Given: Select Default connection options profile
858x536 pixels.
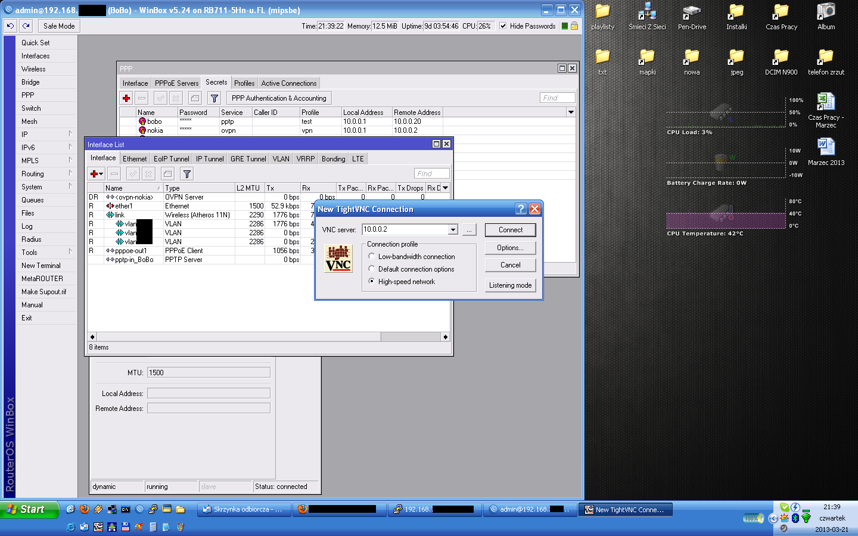Looking at the screenshot, I should pyautogui.click(x=372, y=269).
